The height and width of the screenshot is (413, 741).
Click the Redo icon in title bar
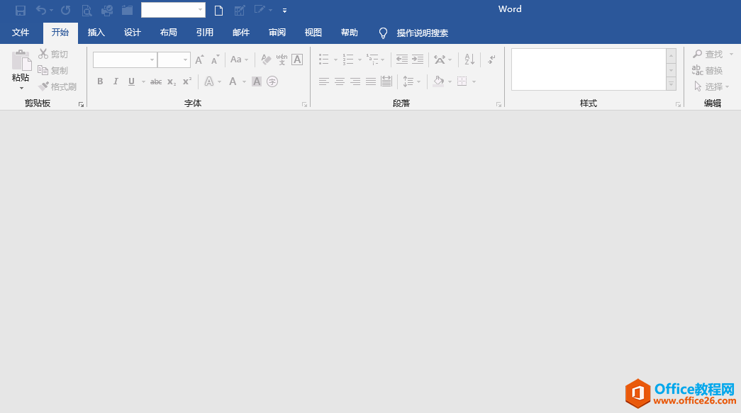pyautogui.click(x=66, y=10)
